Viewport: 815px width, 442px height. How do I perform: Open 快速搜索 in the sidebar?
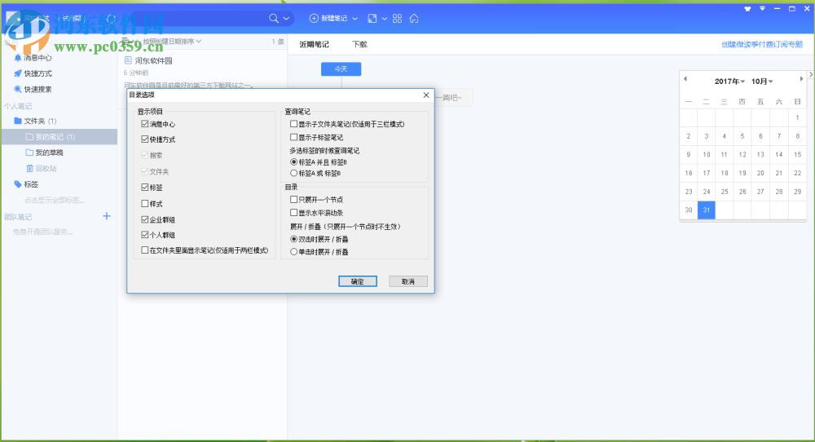pos(33,89)
